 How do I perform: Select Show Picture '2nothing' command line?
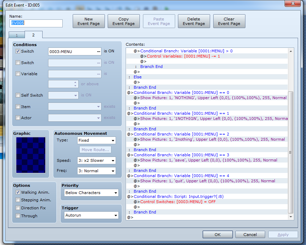click(x=207, y=140)
